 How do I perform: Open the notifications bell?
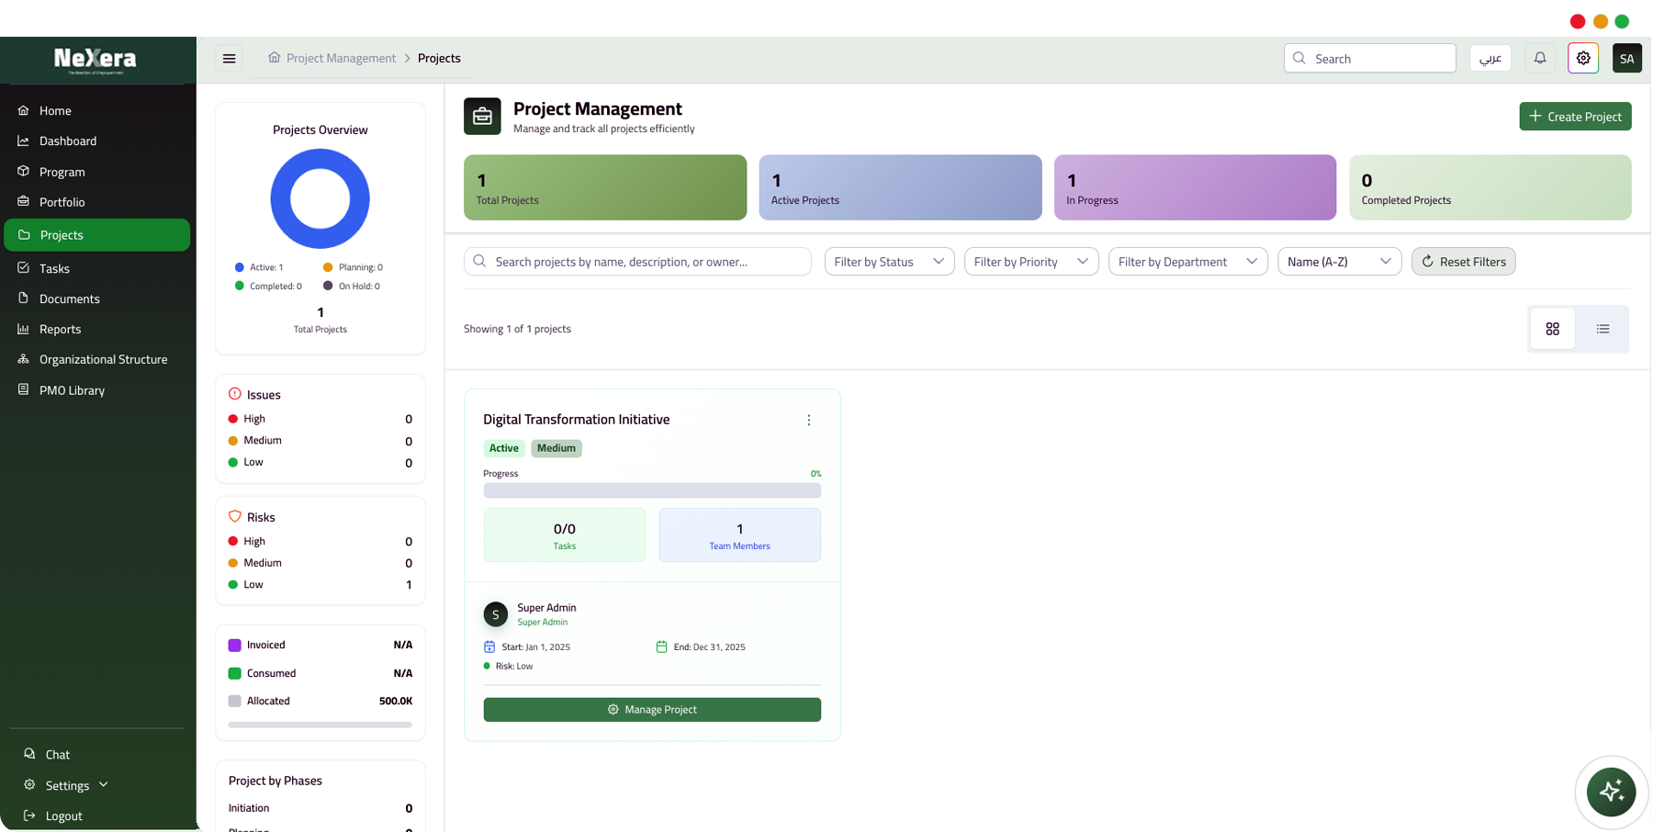[x=1540, y=59]
